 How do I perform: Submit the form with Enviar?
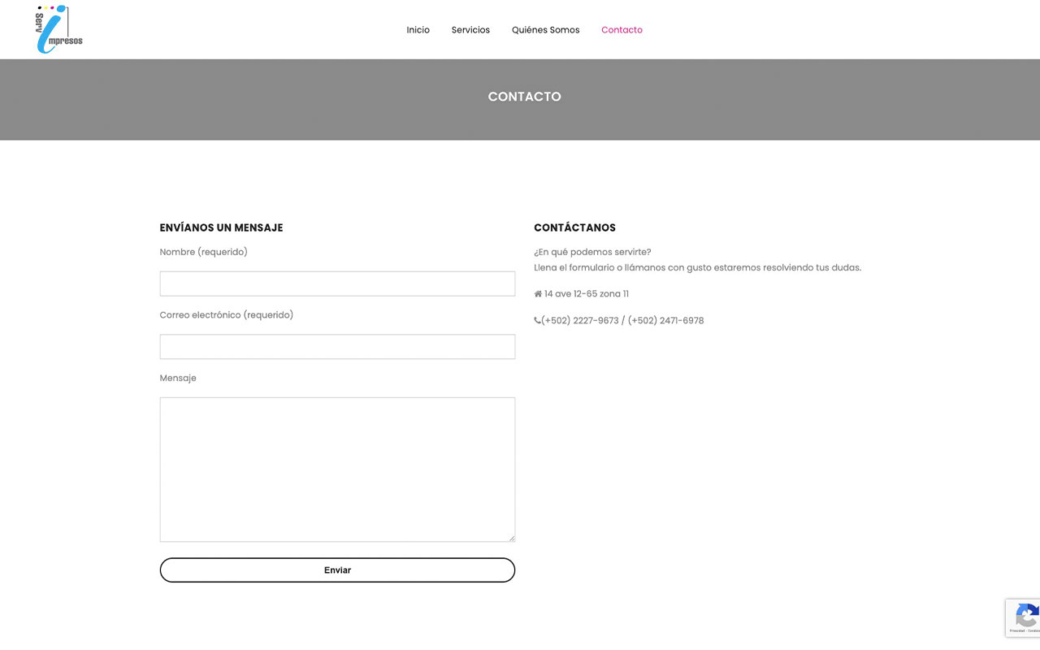tap(337, 570)
